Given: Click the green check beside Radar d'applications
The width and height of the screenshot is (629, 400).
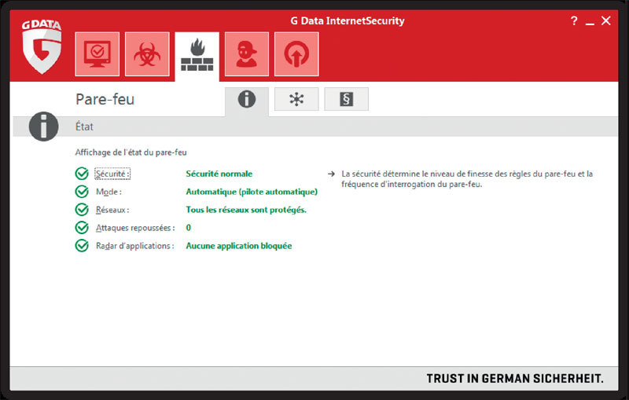Looking at the screenshot, I should pyautogui.click(x=82, y=246).
